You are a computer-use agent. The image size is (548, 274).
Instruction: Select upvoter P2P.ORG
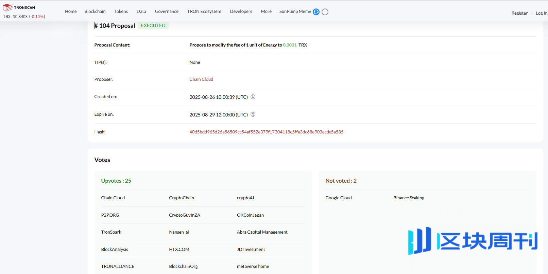tap(110, 215)
